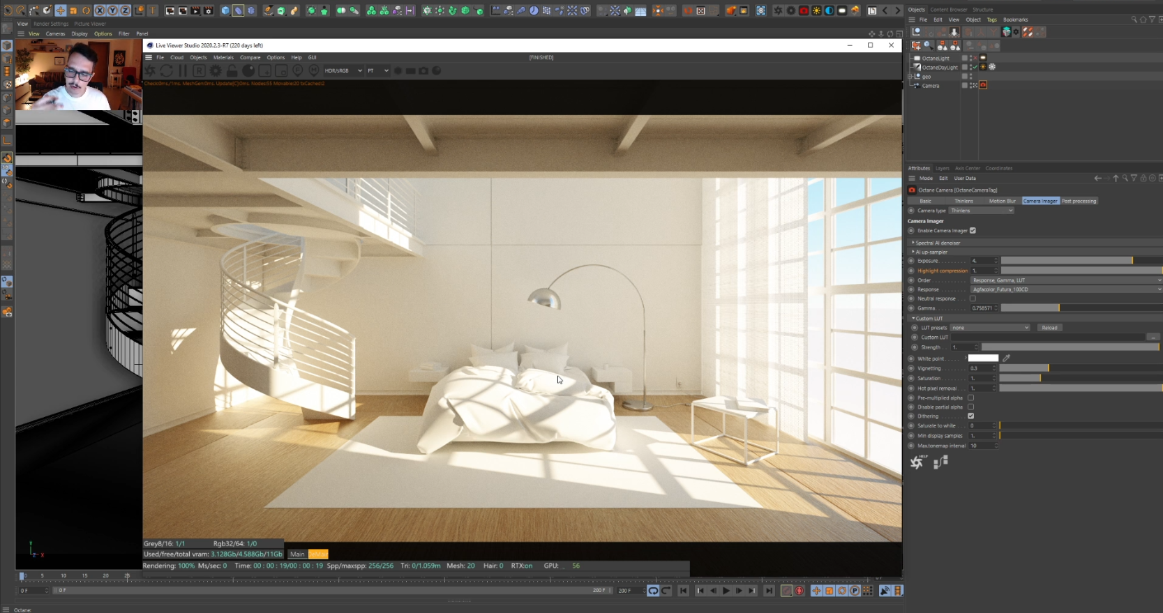
Task: Expand the Spectral AI denoiser section
Action: coord(938,243)
